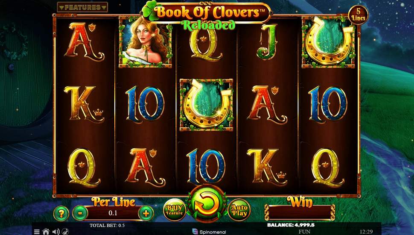The height and width of the screenshot is (235, 414).
Task: Mute sound using the speaker icon
Action: tap(56, 232)
